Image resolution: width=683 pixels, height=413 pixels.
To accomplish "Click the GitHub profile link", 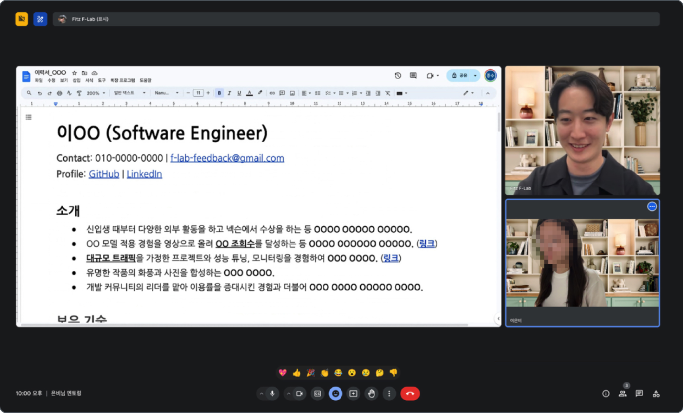I will coord(103,174).
